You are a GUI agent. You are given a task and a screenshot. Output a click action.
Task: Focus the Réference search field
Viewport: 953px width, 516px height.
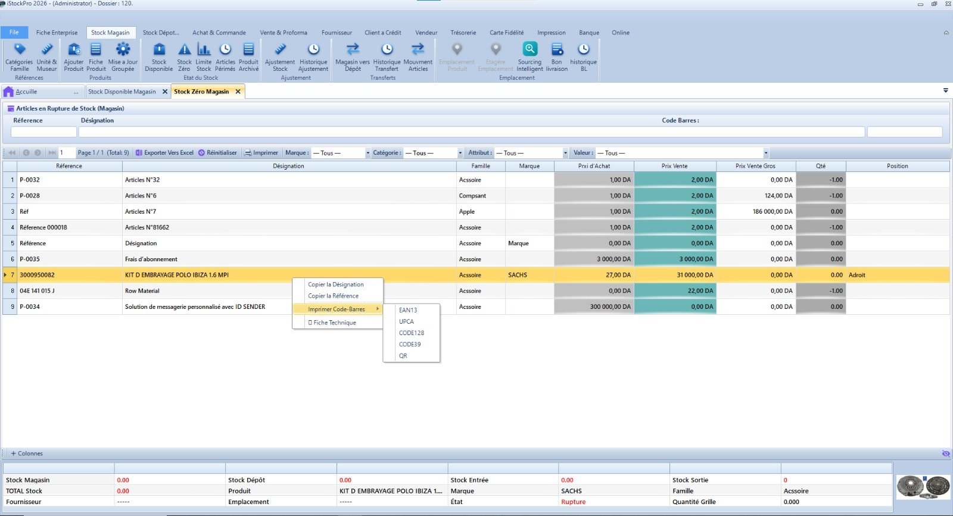click(43, 132)
